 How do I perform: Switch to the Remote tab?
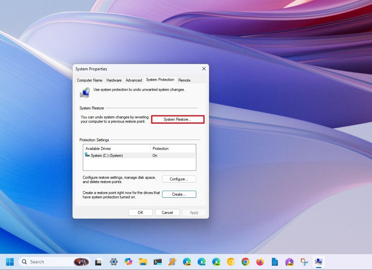coord(184,80)
